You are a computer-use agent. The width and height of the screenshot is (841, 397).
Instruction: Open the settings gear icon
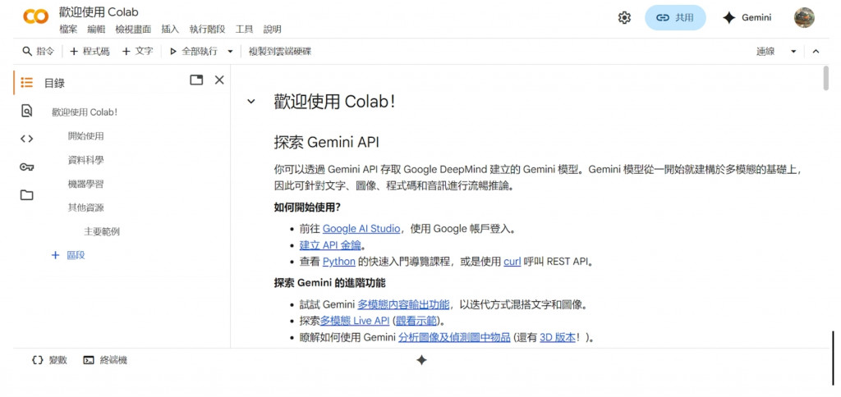pyautogui.click(x=624, y=18)
